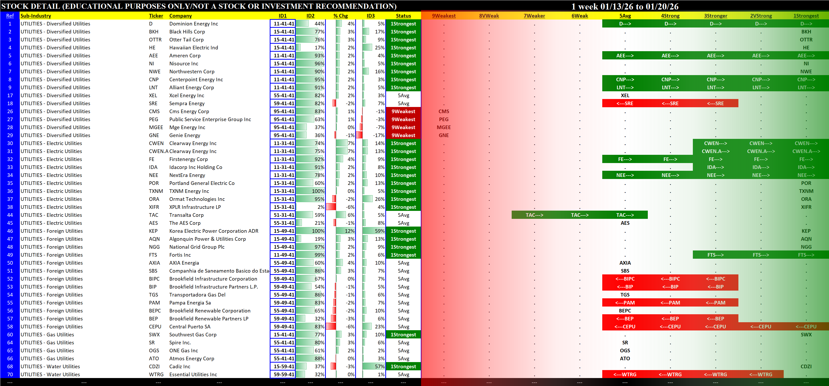
Task: Click the % Chg column header
Action: tap(340, 16)
